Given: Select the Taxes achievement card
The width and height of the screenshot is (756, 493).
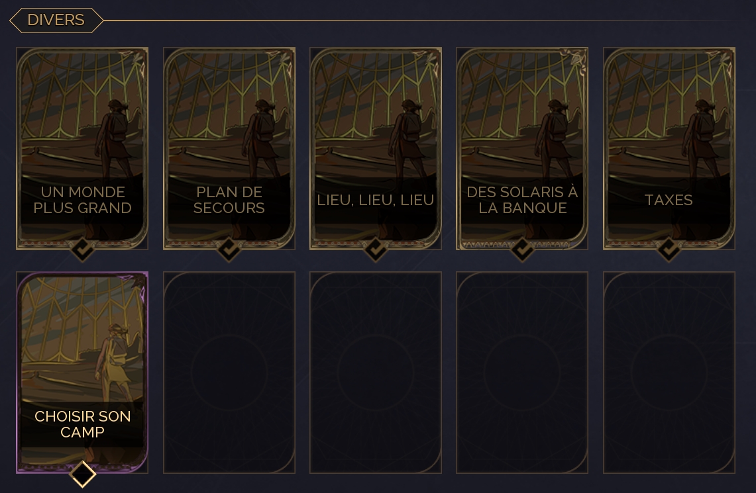Looking at the screenshot, I should tap(669, 148).
